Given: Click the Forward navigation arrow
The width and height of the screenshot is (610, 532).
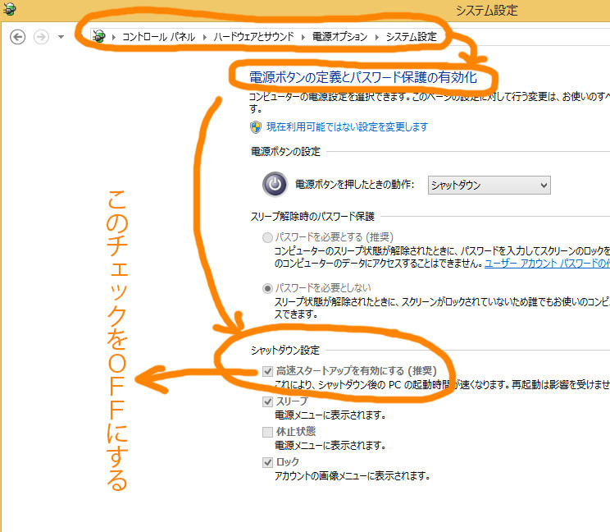Looking at the screenshot, I should (x=41, y=37).
